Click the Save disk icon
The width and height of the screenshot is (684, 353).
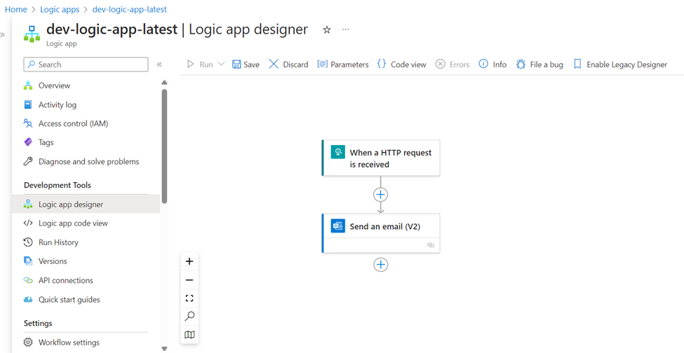236,64
